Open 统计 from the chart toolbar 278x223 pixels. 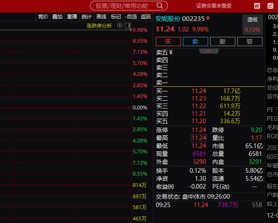(x=87, y=17)
